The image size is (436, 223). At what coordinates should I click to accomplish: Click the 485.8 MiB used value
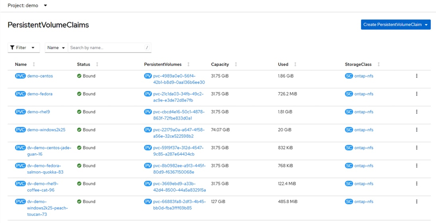288,201
